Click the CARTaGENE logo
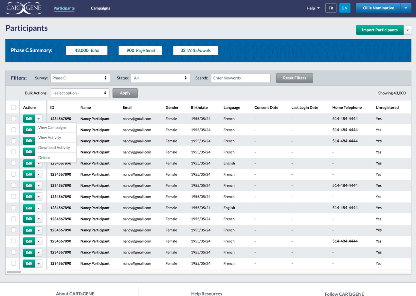 point(24,8)
